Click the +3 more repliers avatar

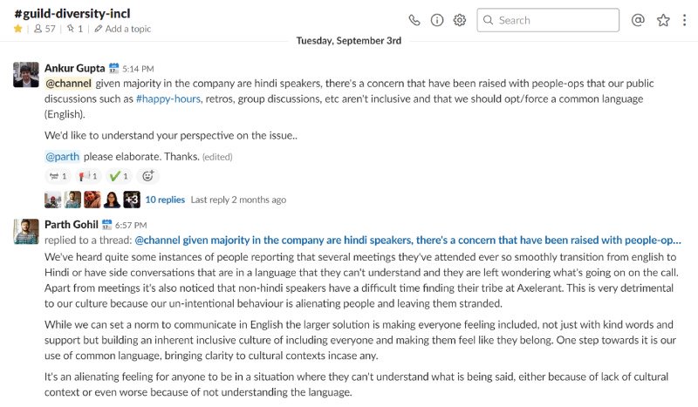coord(132,200)
